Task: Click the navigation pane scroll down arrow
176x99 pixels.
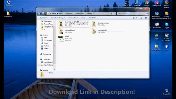Action: [x=54, y=70]
